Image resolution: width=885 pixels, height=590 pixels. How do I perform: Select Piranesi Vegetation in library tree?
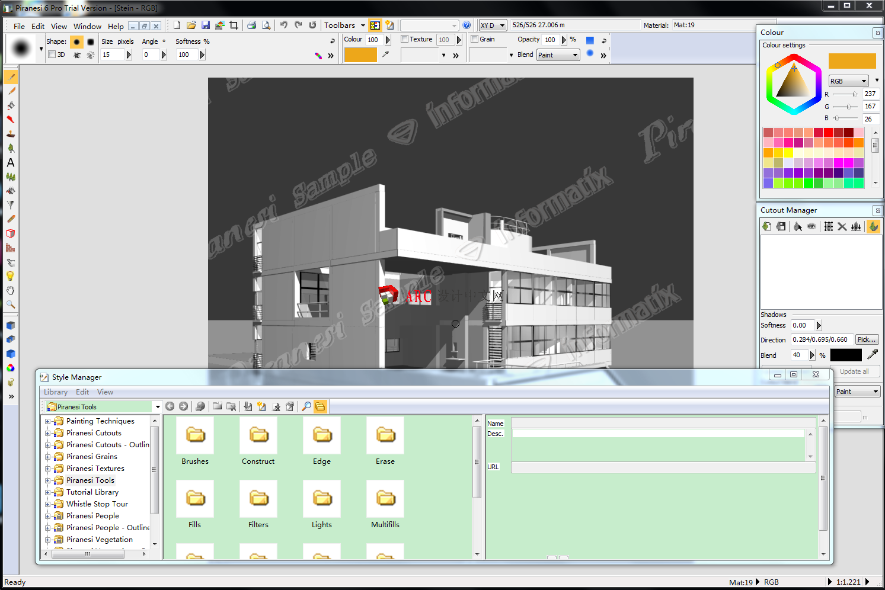coord(100,540)
